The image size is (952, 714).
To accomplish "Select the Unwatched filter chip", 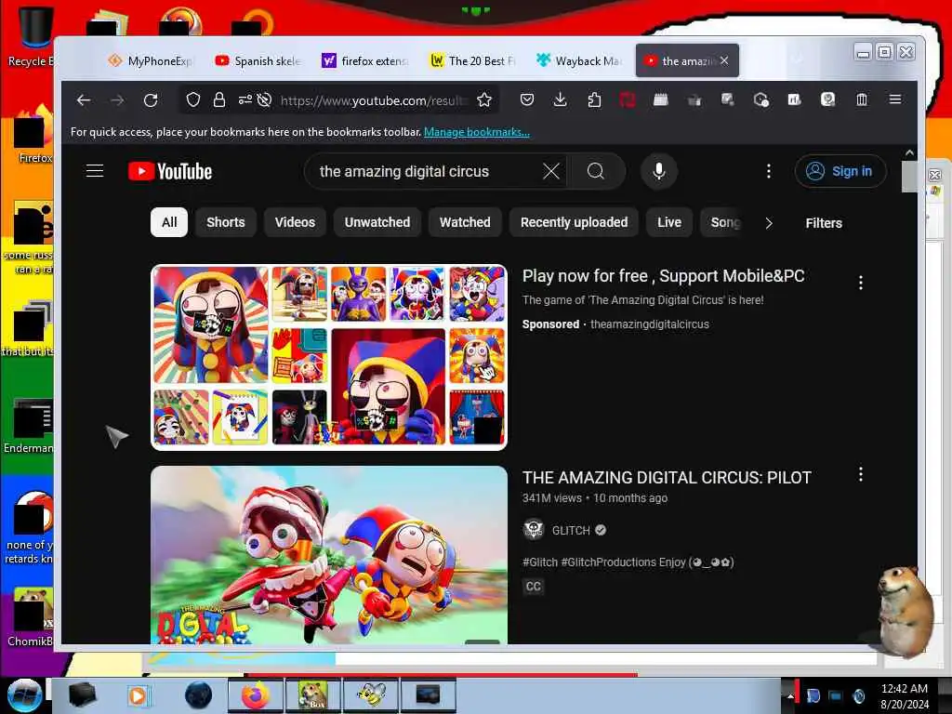I will tap(377, 222).
